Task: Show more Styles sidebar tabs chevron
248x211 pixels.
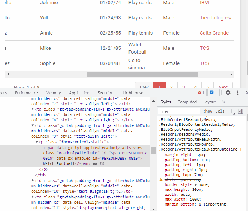Action: point(223,102)
